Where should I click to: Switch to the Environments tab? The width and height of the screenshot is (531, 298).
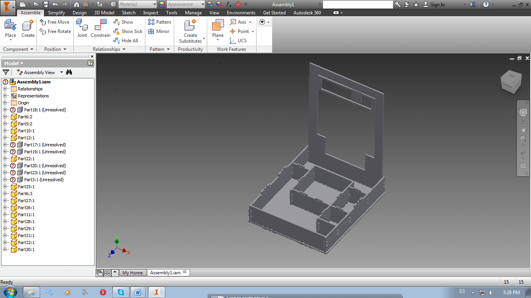tap(241, 13)
